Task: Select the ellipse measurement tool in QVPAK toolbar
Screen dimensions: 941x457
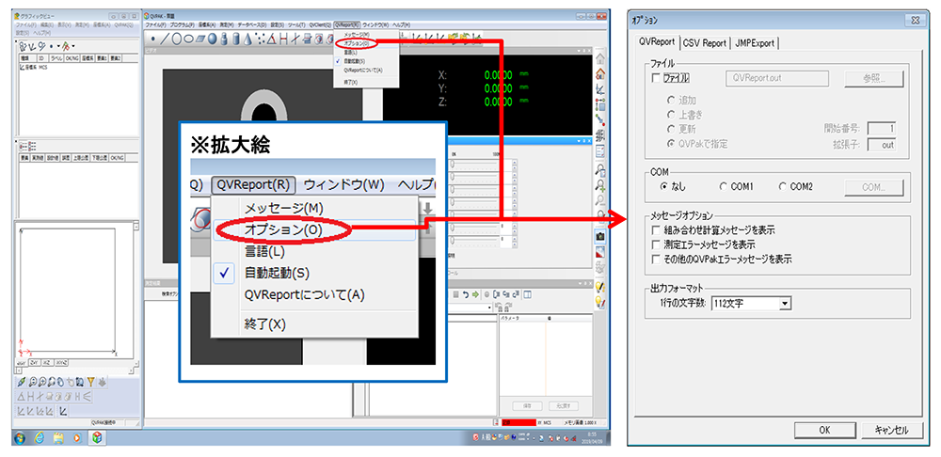Action: (189, 39)
